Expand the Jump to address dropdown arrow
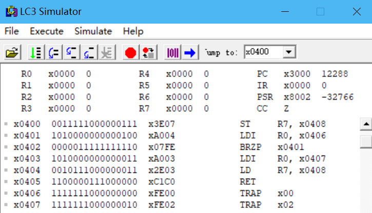The image size is (372, 213). [x=289, y=52]
